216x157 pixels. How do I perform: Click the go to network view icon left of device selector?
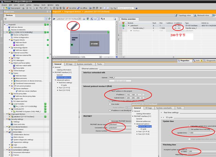click(54, 19)
